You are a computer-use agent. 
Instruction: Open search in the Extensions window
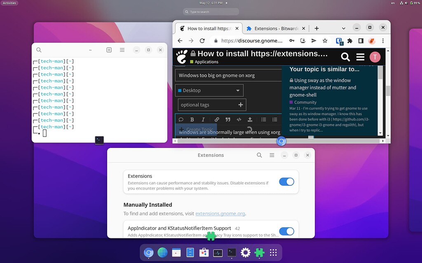pos(259,155)
